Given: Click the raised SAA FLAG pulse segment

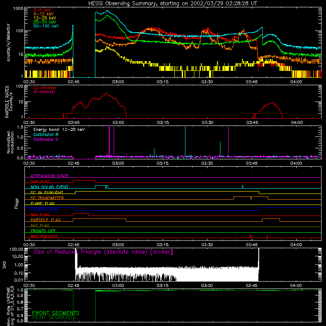Looking at the screenshot, I should point(81,214).
